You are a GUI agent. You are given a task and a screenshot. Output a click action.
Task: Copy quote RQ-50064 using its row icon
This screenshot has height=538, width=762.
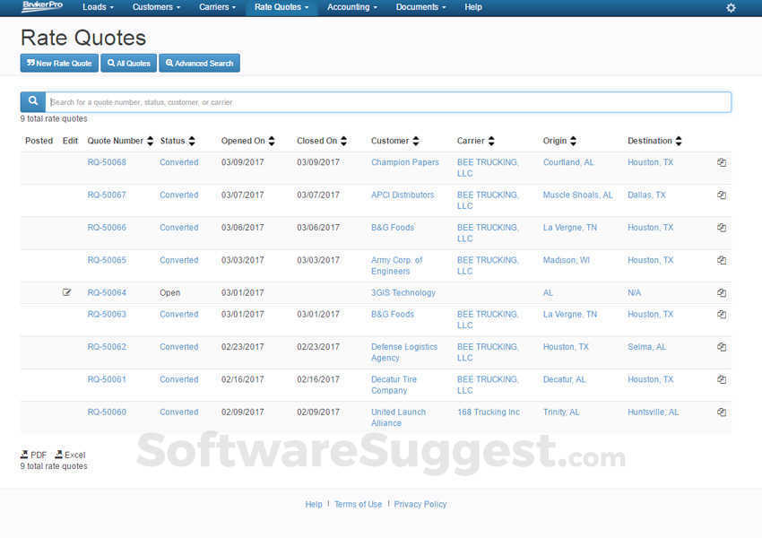(722, 292)
